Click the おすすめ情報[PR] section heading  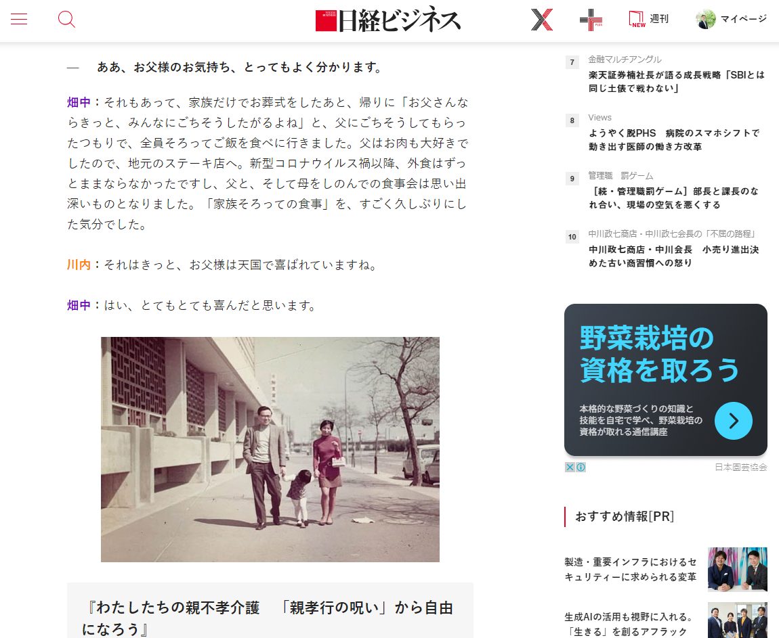(625, 516)
